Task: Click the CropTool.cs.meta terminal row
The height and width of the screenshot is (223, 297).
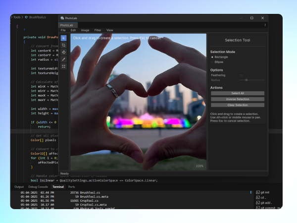Action: coord(64,205)
